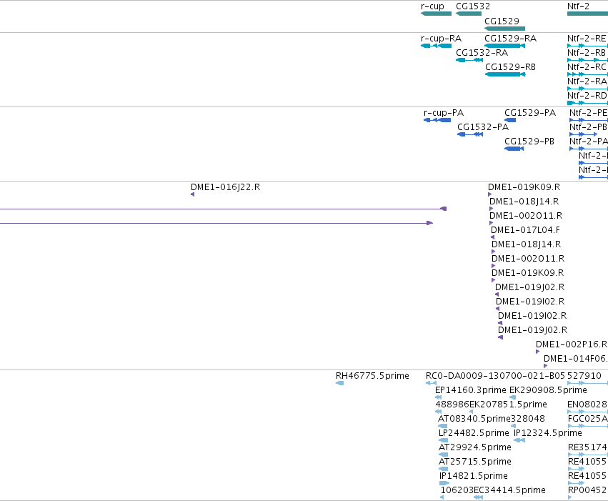Click the Ntf-2-RE transcript label
This screenshot has height=501, width=608.
tap(587, 39)
